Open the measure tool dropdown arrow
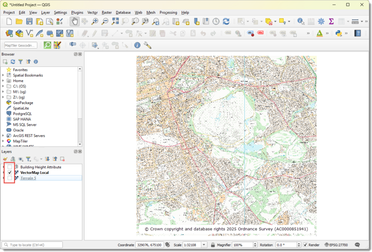Viewport: 372px width, 252px height. pyautogui.click(x=362, y=21)
